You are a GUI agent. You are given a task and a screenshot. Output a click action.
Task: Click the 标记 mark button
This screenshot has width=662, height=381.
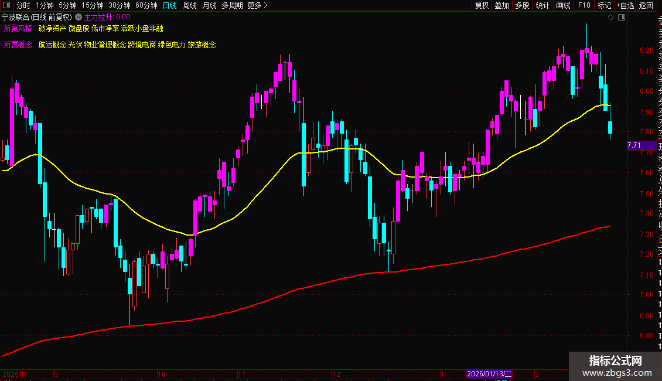[x=604, y=5]
